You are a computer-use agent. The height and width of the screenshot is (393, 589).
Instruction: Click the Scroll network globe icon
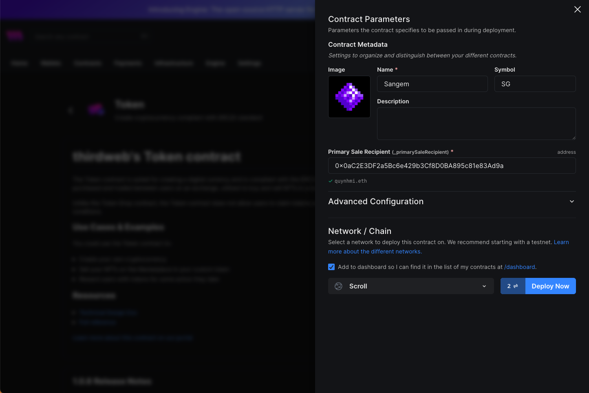(338, 286)
